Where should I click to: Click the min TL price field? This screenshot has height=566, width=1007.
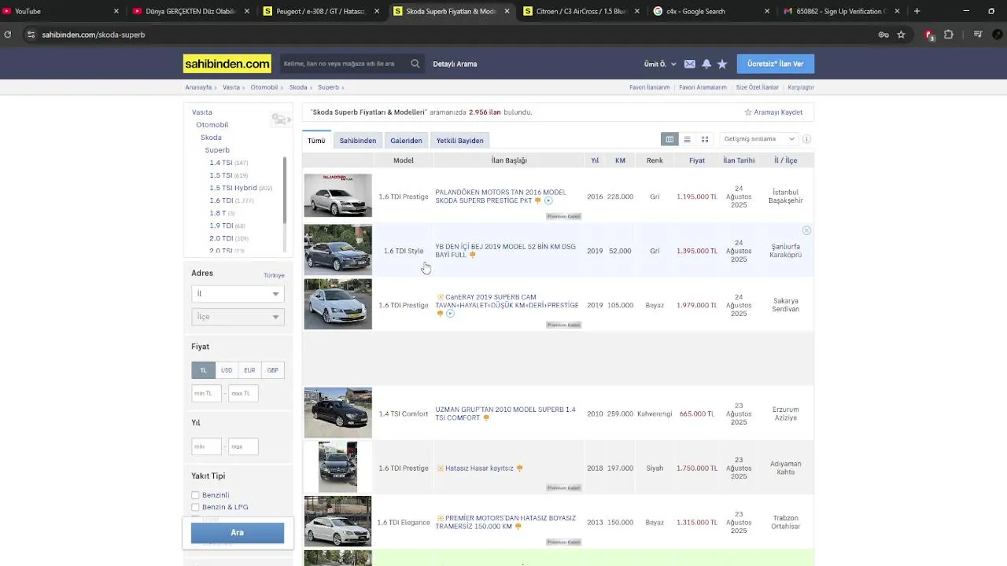(x=206, y=393)
